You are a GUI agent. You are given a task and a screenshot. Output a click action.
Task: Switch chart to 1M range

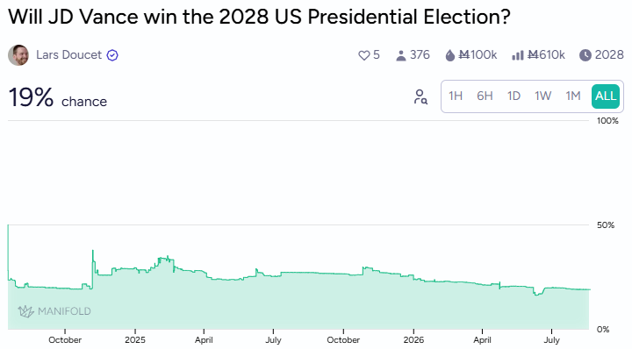572,96
